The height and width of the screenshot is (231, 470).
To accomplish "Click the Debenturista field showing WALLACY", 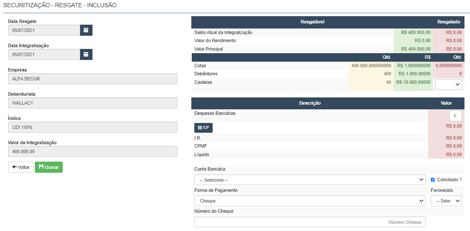I will pyautogui.click(x=92, y=103).
